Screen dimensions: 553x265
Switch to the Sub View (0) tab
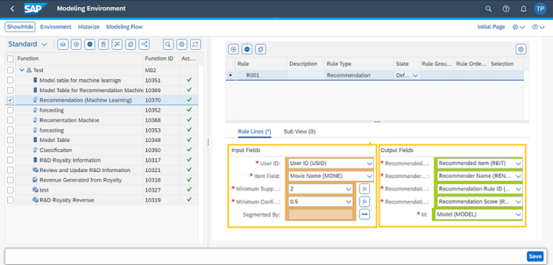click(x=300, y=132)
